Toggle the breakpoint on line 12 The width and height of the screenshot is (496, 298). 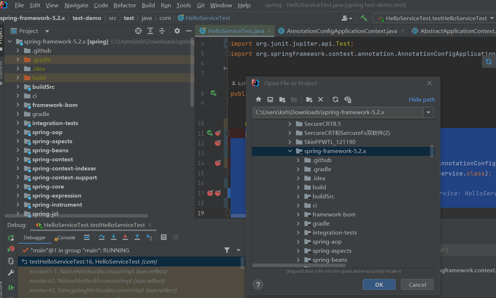tap(218, 143)
